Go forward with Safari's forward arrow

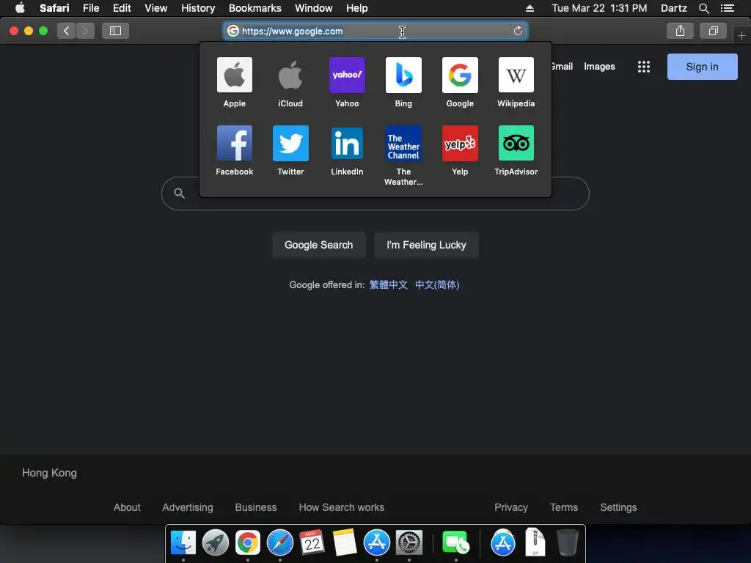click(x=85, y=31)
